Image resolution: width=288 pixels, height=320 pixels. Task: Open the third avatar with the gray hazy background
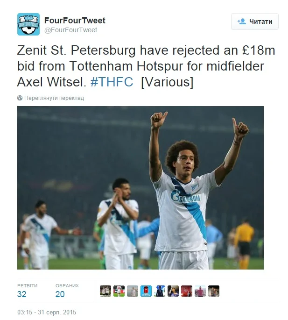coord(133,291)
